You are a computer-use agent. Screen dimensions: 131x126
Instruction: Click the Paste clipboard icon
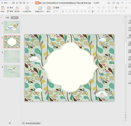[3, 8]
